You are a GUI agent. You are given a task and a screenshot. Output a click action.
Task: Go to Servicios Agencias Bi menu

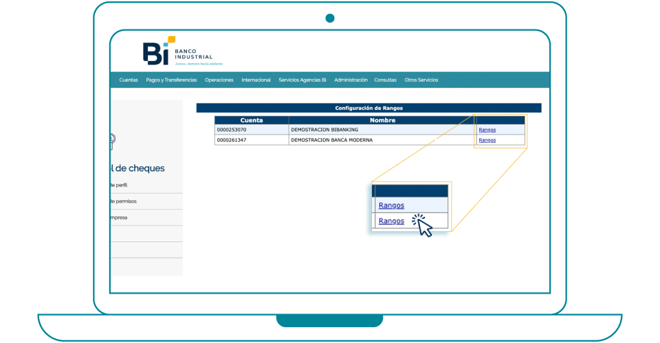[302, 80]
